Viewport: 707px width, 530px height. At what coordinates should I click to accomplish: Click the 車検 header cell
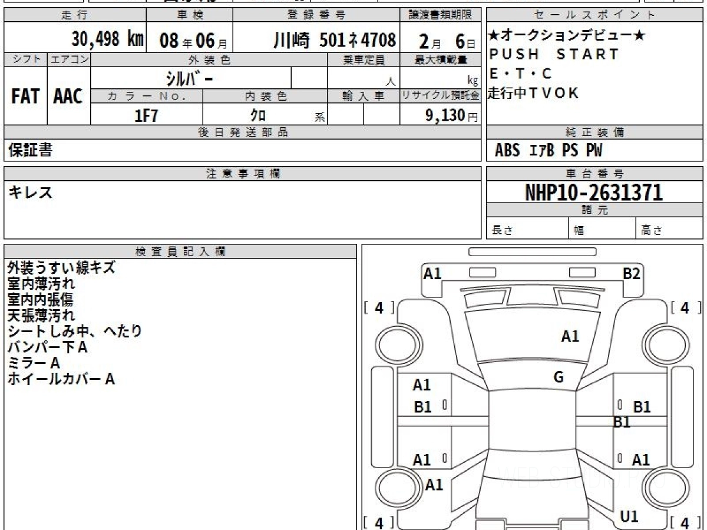(189, 15)
